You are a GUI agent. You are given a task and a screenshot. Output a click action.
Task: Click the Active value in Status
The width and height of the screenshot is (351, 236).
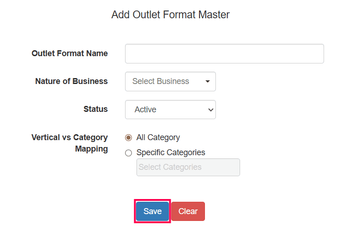point(146,110)
